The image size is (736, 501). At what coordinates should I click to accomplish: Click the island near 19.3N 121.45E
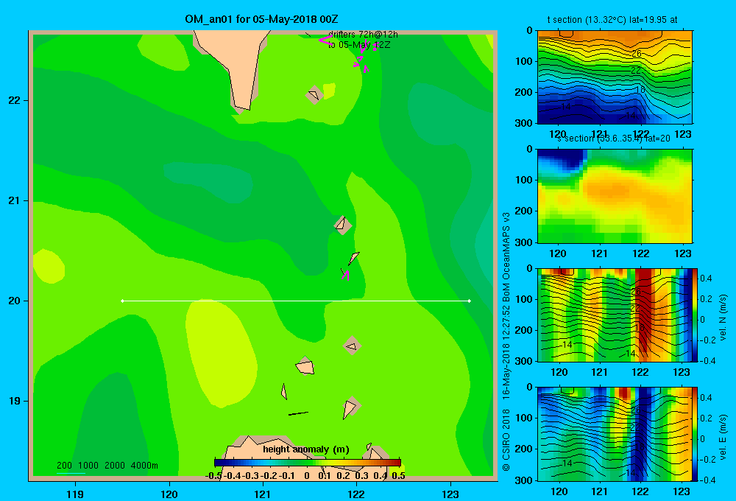point(305,367)
